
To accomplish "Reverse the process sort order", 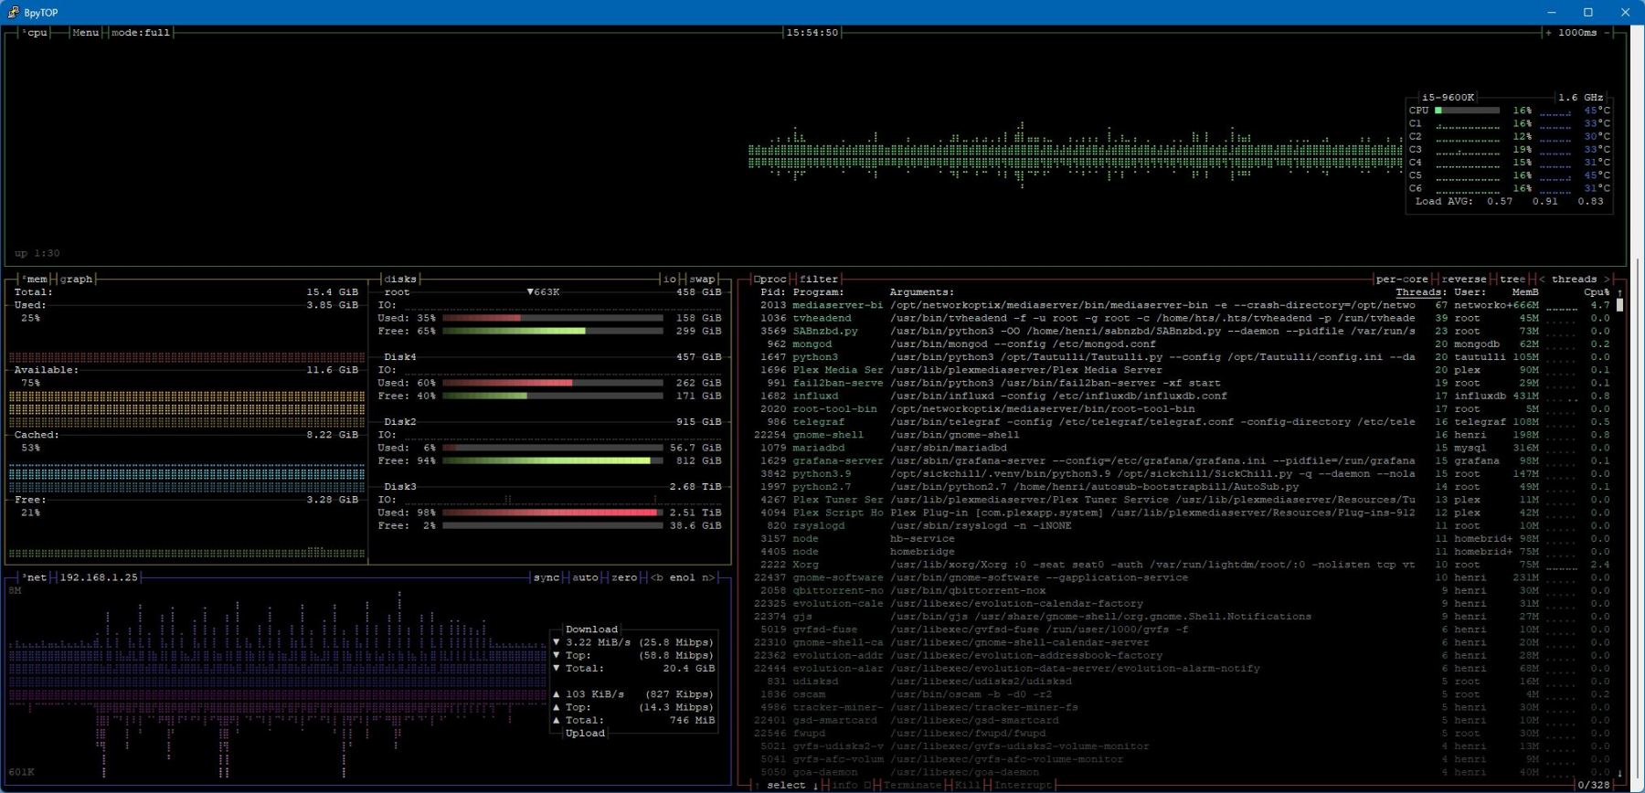I will pyautogui.click(x=1463, y=279).
